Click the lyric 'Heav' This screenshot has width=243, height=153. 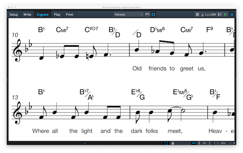[215, 131]
